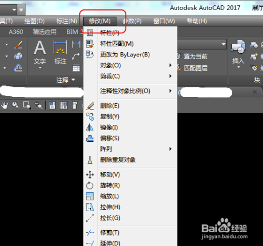The height and width of the screenshot is (246, 263).
Task: Expand the 阵列 submenu
Action: [130, 149]
